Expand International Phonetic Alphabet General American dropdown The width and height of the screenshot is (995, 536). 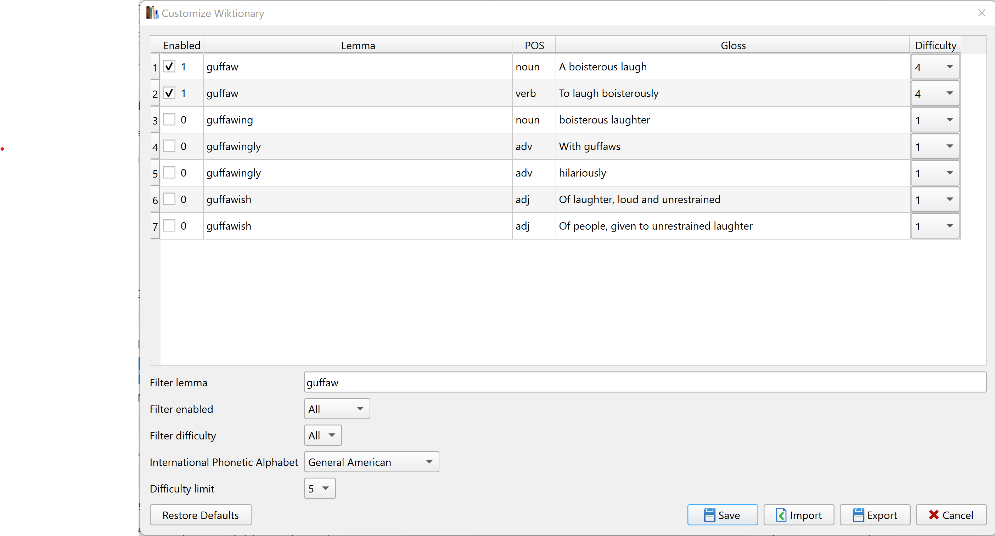pyautogui.click(x=371, y=462)
